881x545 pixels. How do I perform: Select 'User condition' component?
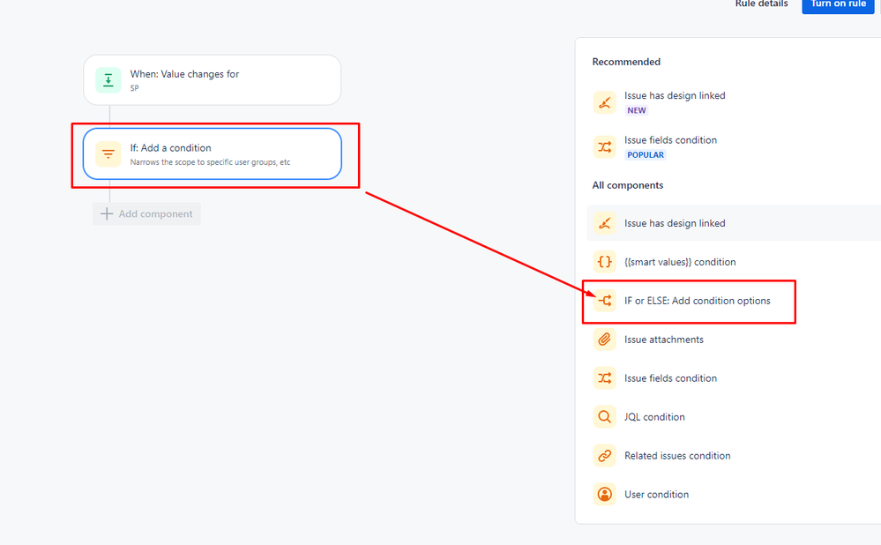point(733,495)
